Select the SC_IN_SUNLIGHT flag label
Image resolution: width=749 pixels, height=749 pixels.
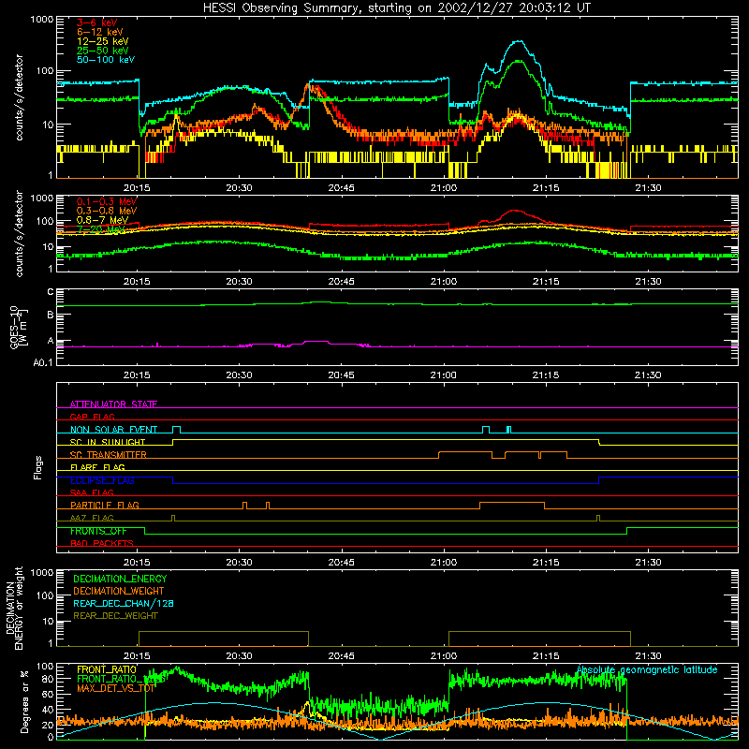[108, 442]
